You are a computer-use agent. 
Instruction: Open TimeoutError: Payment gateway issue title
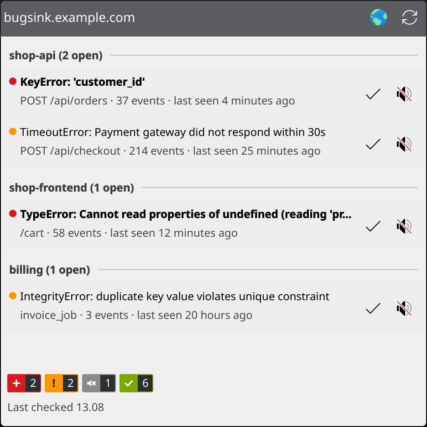coord(172,132)
